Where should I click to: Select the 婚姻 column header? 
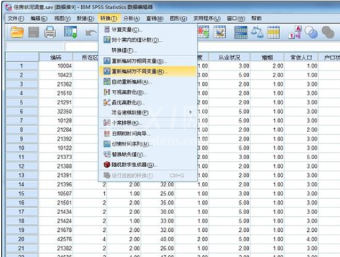pos(267,57)
